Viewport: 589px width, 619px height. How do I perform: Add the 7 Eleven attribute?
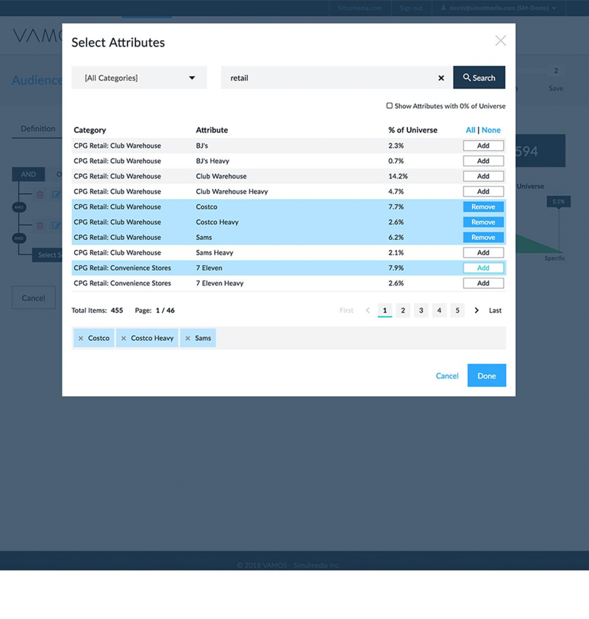(483, 268)
